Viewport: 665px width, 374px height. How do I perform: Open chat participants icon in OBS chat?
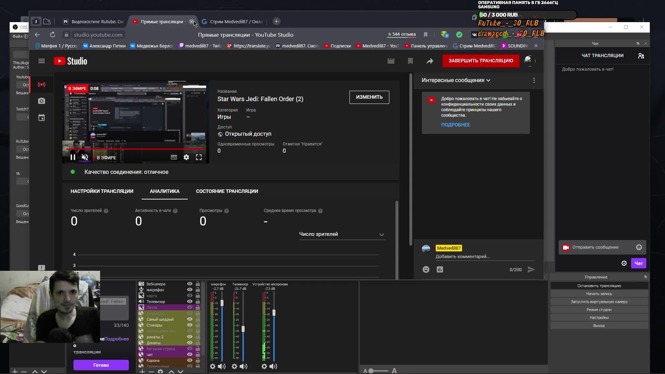point(641,56)
